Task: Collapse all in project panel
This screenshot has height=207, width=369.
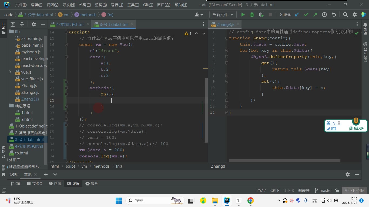Action: 22,24
